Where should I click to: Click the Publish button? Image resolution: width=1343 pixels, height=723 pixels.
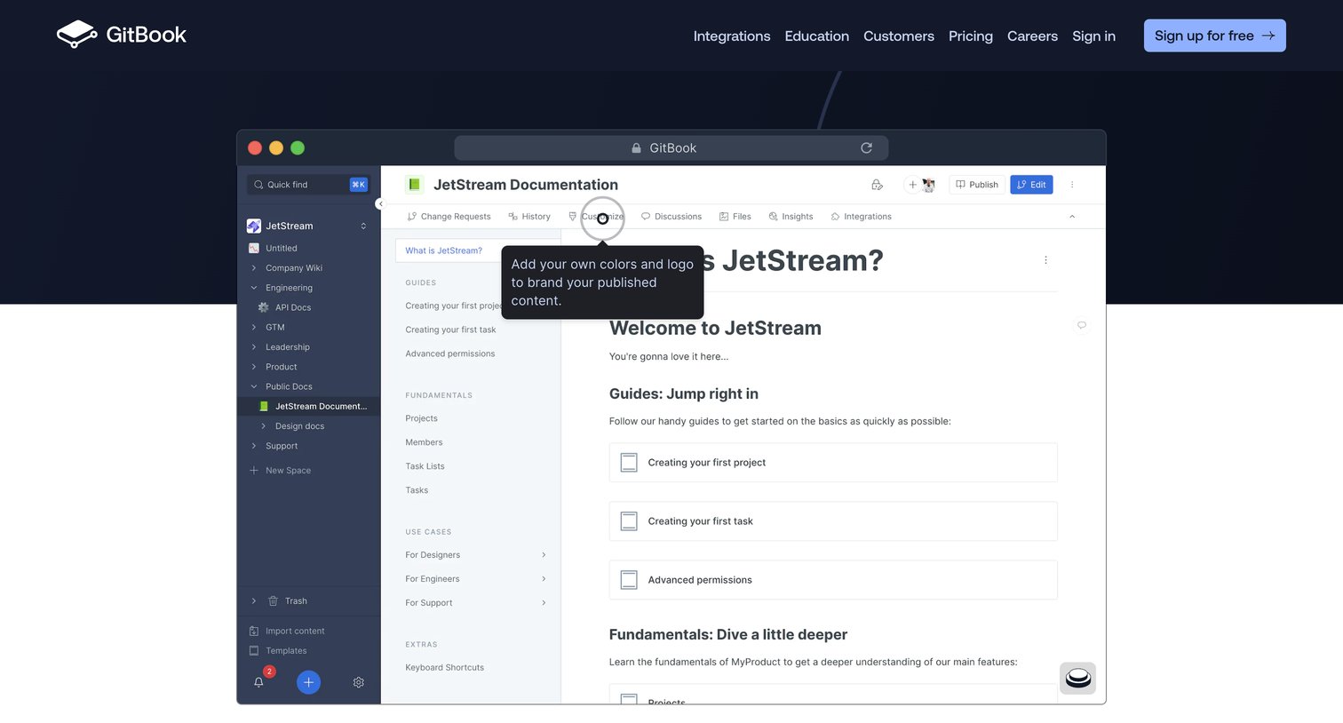coord(977,185)
